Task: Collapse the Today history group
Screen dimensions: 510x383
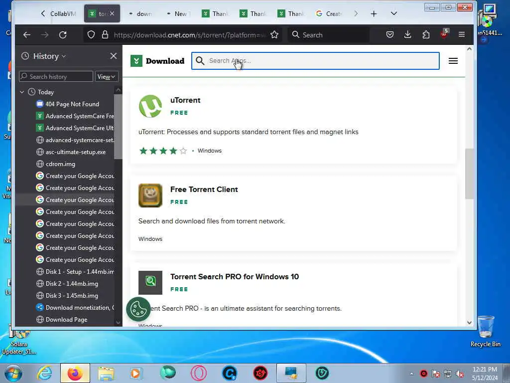Action: tap(22, 92)
